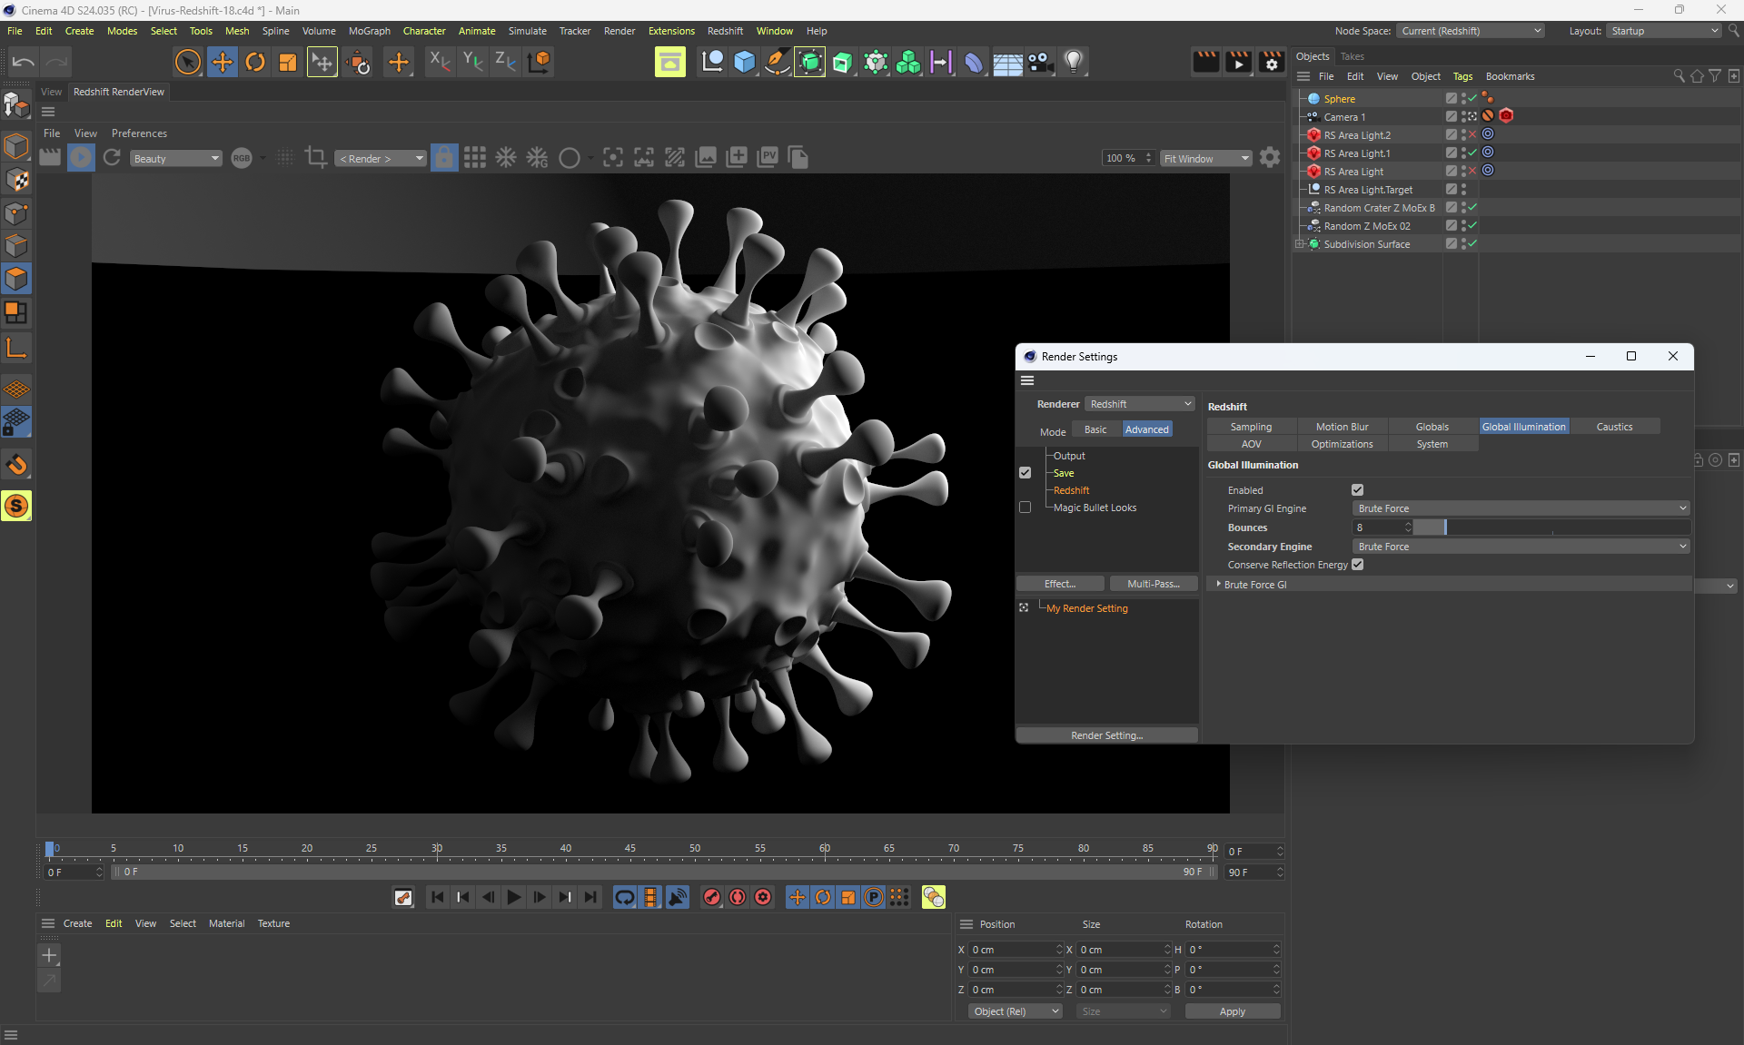Toggle the Conserve Reflection Energy checkbox
Image resolution: width=1744 pixels, height=1045 pixels.
point(1357,565)
